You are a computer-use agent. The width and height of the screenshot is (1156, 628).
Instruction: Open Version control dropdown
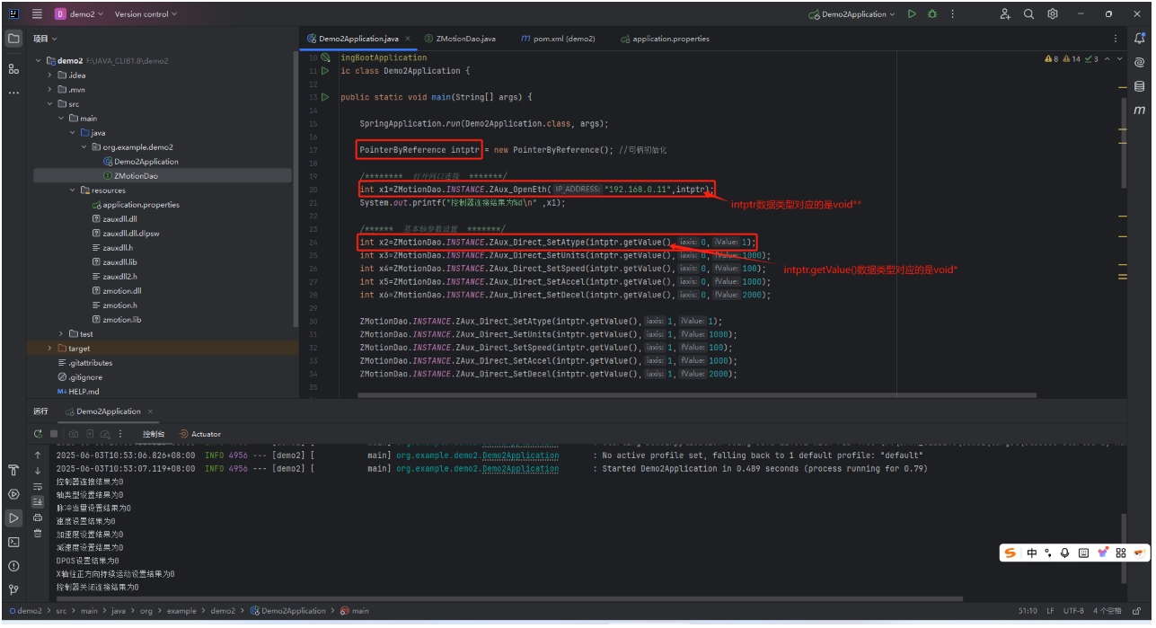pos(146,14)
